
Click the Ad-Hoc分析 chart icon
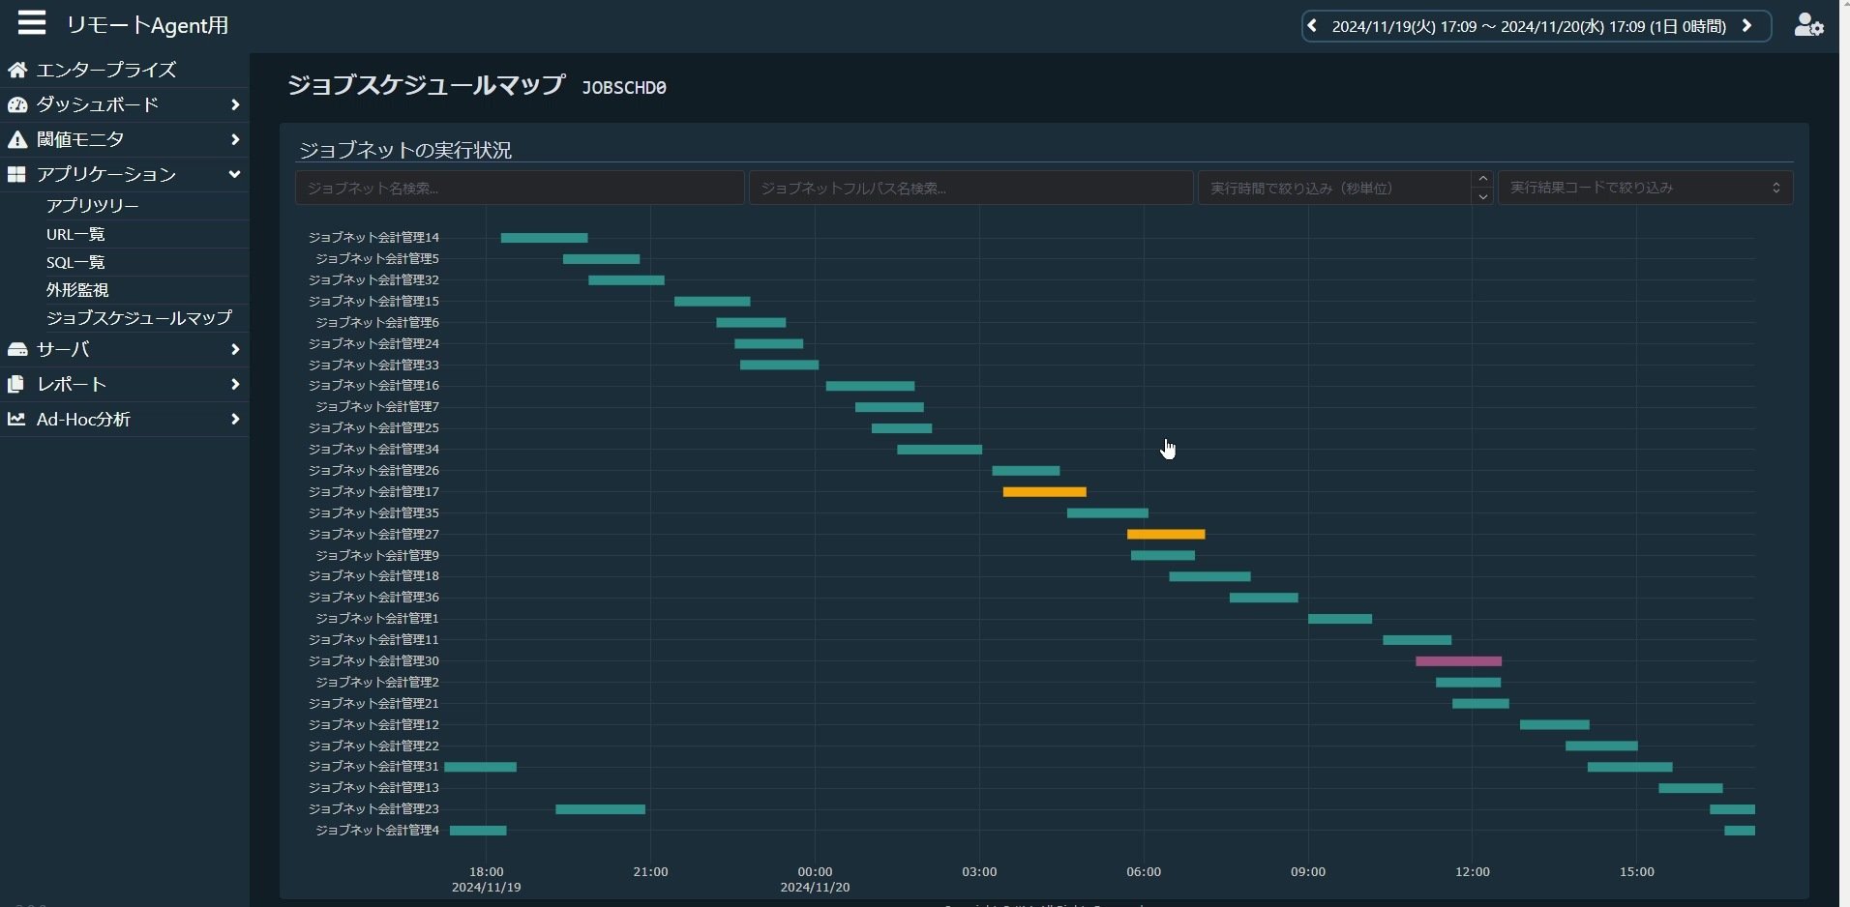click(16, 419)
